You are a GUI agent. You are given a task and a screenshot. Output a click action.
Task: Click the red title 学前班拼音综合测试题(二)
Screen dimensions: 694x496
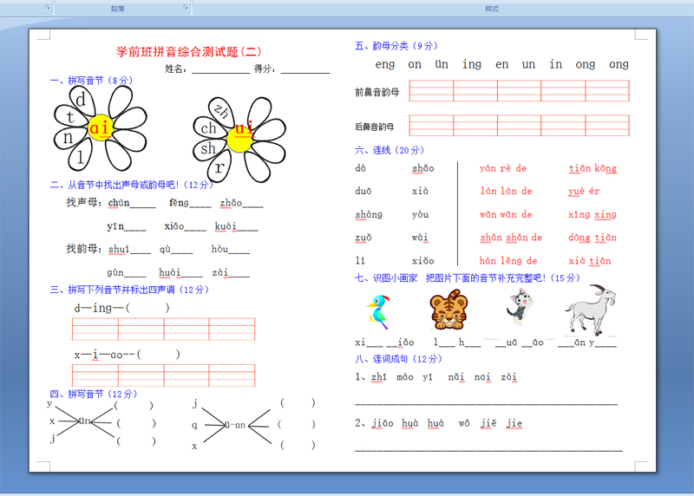(x=189, y=52)
